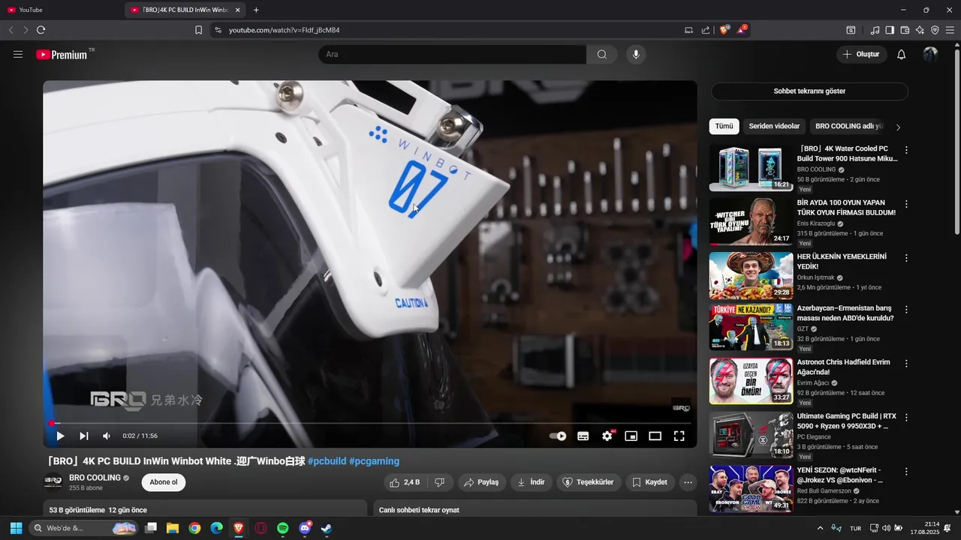This screenshot has height=540, width=961.
Task: Open Brave Rewards triangle icon
Action: (742, 30)
